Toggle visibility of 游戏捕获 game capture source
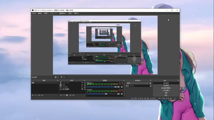 tap(82, 87)
